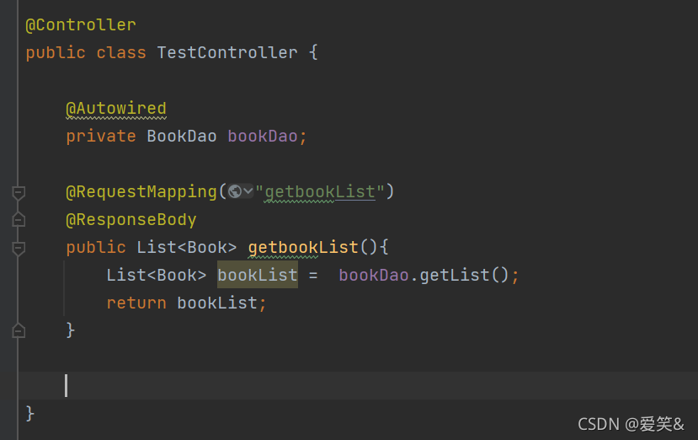The image size is (698, 440).
Task: Collapse the fold marker at @RequestMapping line
Action: [x=19, y=192]
